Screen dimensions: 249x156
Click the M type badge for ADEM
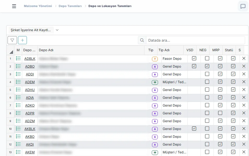click(155, 82)
